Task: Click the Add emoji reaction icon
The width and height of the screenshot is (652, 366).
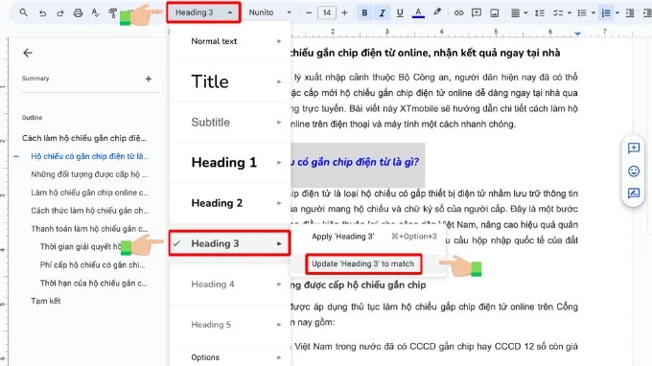Action: (634, 171)
